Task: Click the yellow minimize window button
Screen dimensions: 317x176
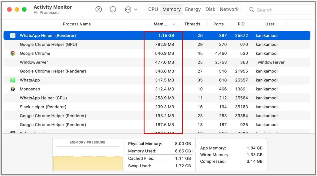Action: coord(17,10)
